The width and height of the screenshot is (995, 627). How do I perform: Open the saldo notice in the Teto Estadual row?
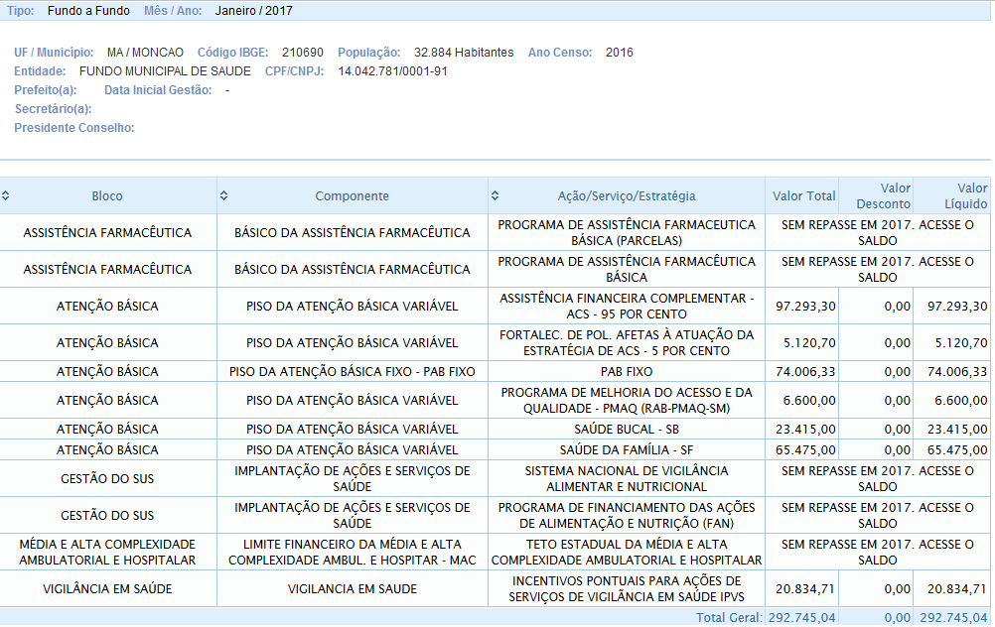tap(877, 553)
